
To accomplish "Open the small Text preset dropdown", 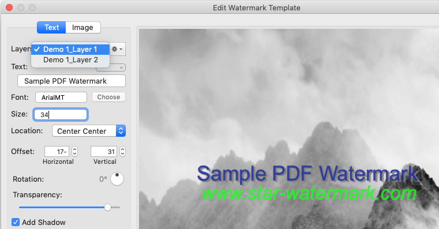I will 111,67.
